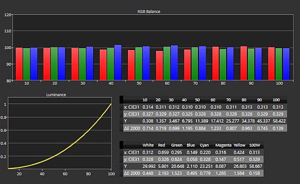This screenshot has height=184, width=300.
Task: Select the red bar at 30 in RGB Balance
Action: coord(75,64)
